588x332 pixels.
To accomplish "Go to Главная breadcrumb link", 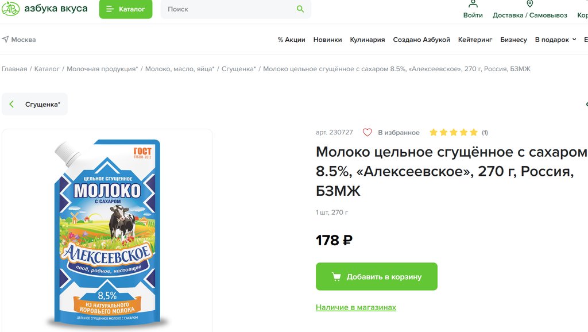I will point(14,69).
